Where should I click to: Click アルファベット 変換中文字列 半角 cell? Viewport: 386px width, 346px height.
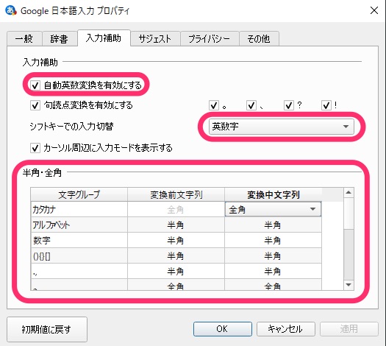click(x=273, y=225)
